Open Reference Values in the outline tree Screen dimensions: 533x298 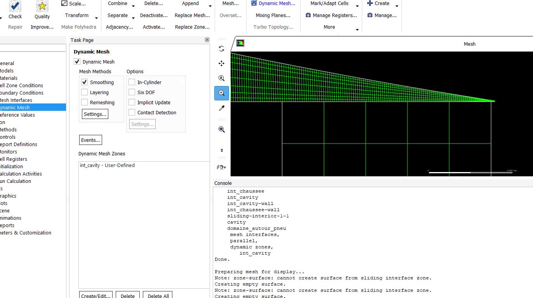coord(17,115)
